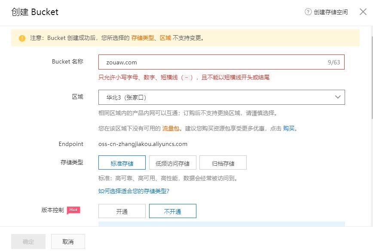The height and width of the screenshot is (252, 373).
Task: Click the Hot badge beside 版本控制
Action: [x=73, y=210]
